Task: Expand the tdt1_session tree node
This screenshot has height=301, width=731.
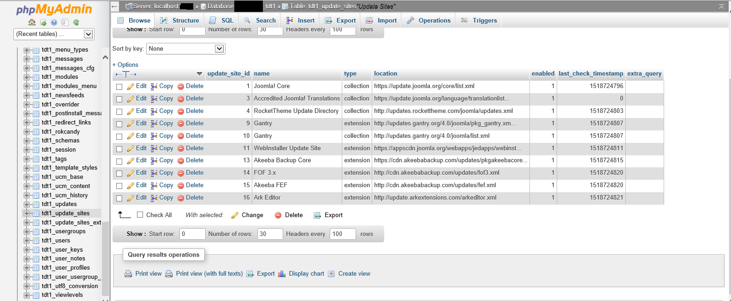Action: click(x=27, y=150)
